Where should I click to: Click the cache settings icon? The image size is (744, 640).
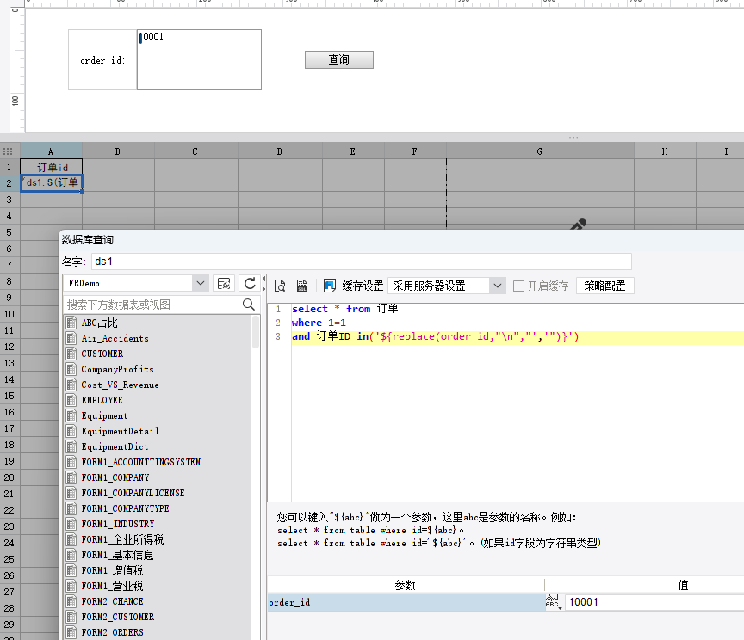click(330, 286)
